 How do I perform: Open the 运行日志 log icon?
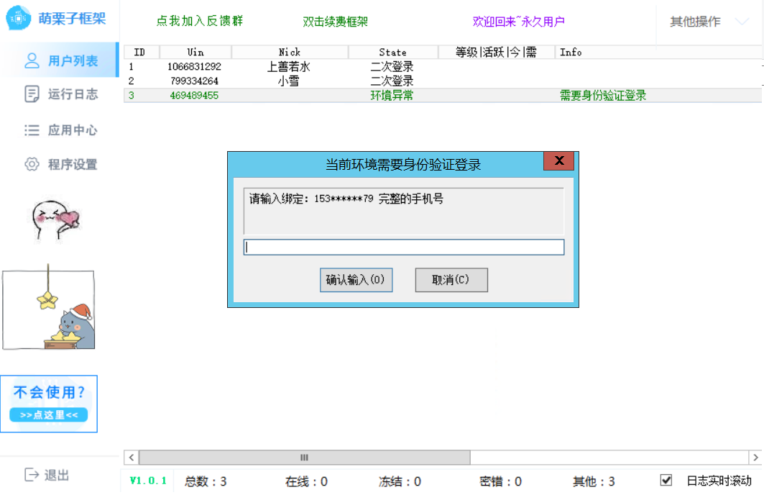click(x=32, y=94)
